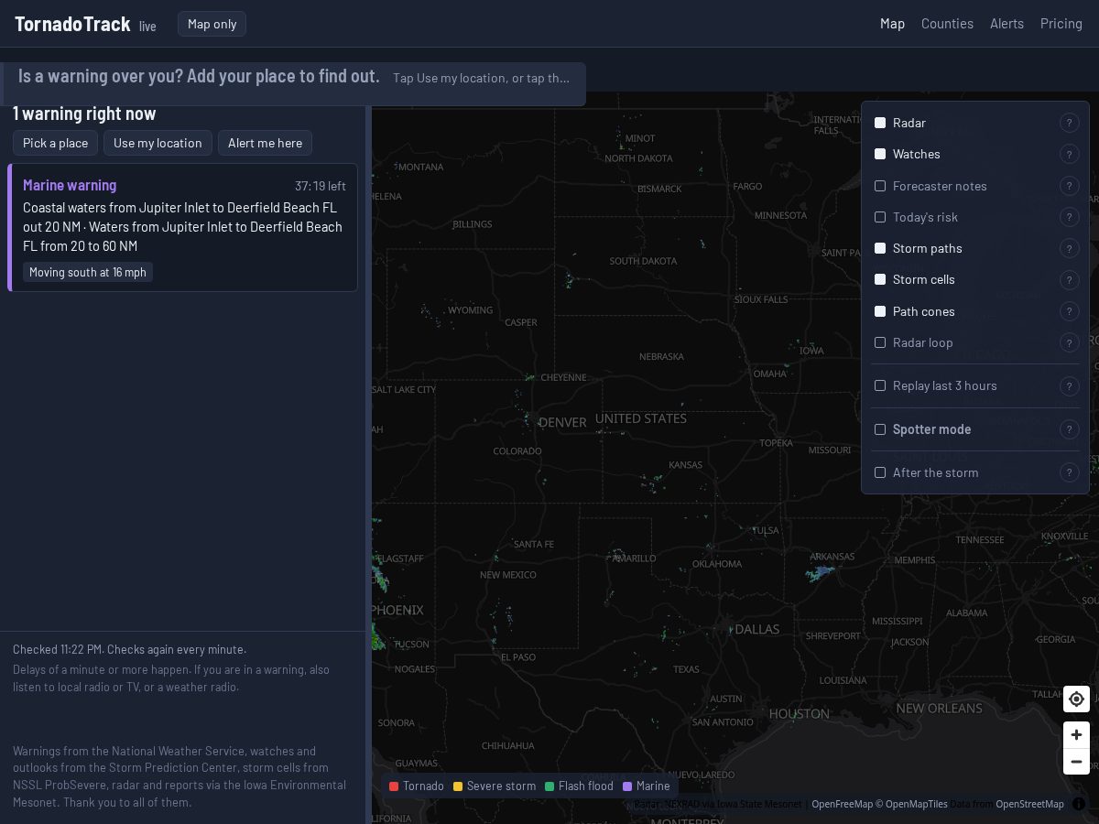Click the Denver label on map
The height and width of the screenshot is (824, 1099).
(x=562, y=422)
